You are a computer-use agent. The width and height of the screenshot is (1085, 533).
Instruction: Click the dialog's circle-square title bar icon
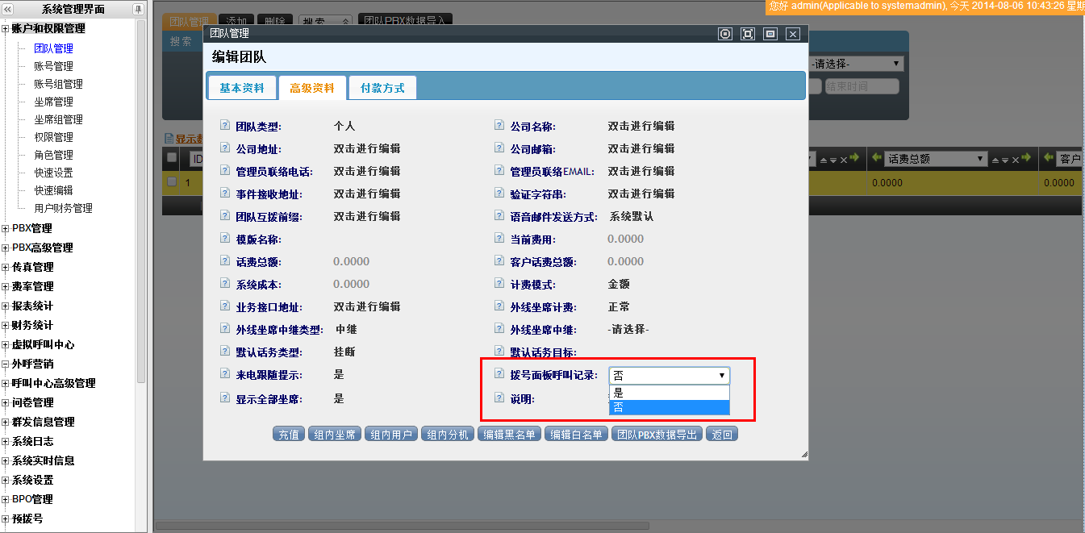point(724,34)
